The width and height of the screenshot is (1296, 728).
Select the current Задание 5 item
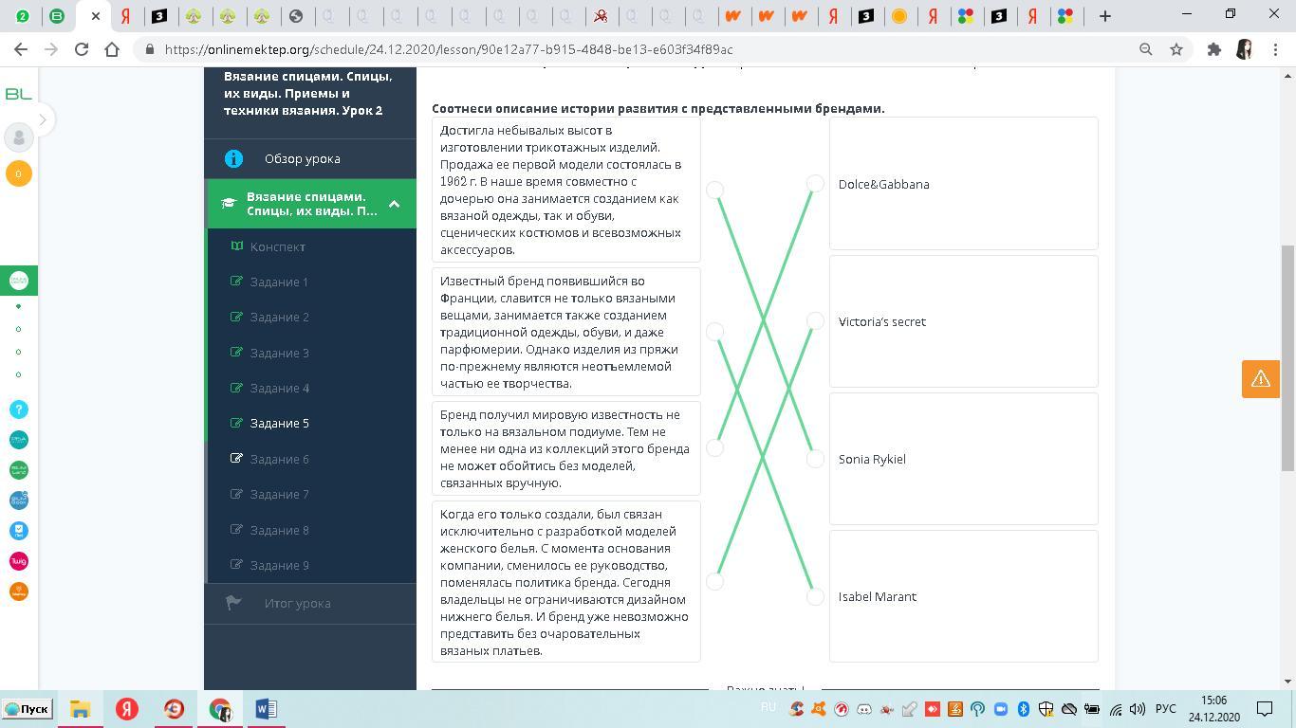(279, 423)
